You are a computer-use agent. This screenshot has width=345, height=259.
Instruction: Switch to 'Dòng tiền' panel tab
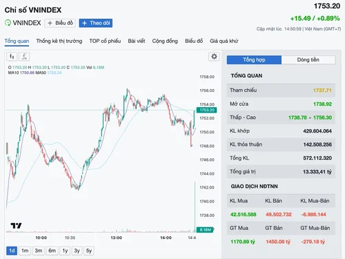[x=308, y=60]
